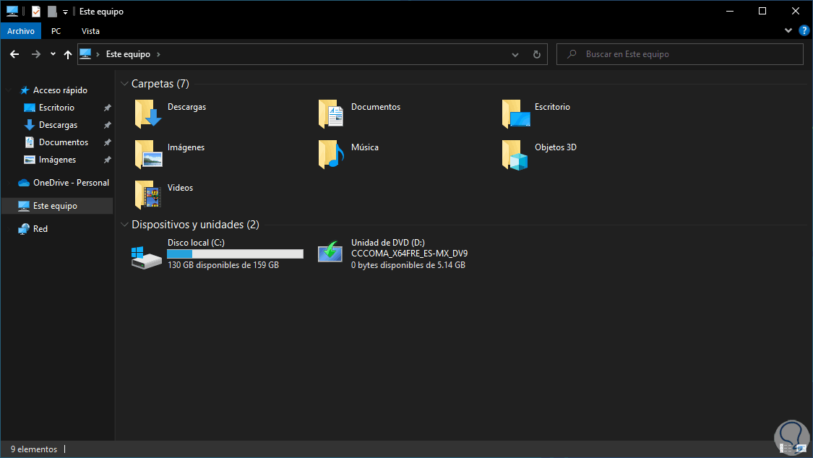Click the Refresh icon in the address bar

pyautogui.click(x=535, y=53)
